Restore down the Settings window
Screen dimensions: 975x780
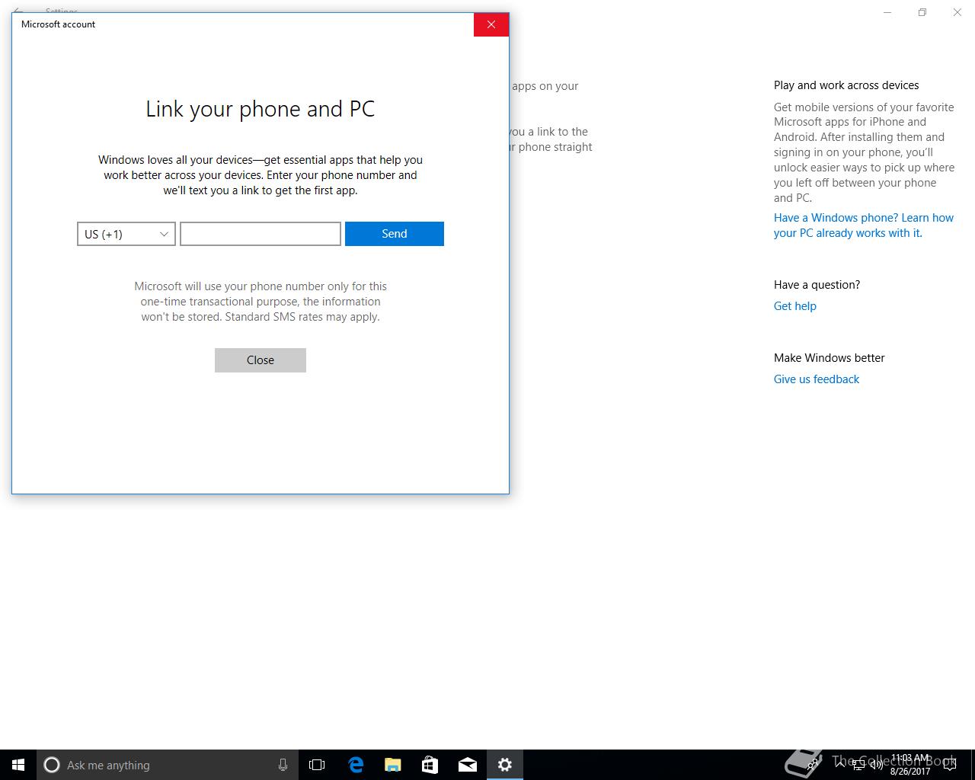click(x=922, y=12)
